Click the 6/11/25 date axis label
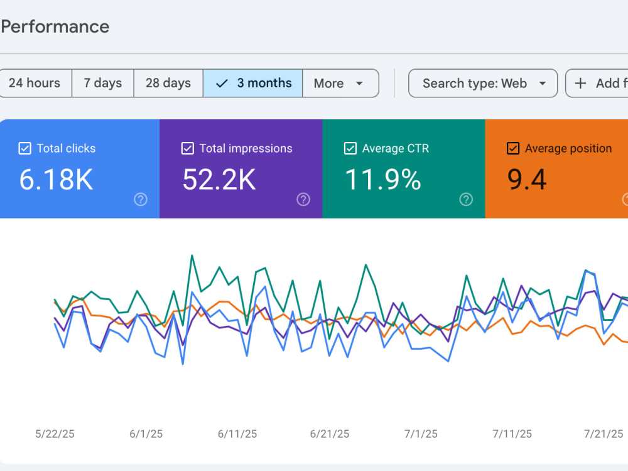This screenshot has width=628, height=471. (237, 434)
